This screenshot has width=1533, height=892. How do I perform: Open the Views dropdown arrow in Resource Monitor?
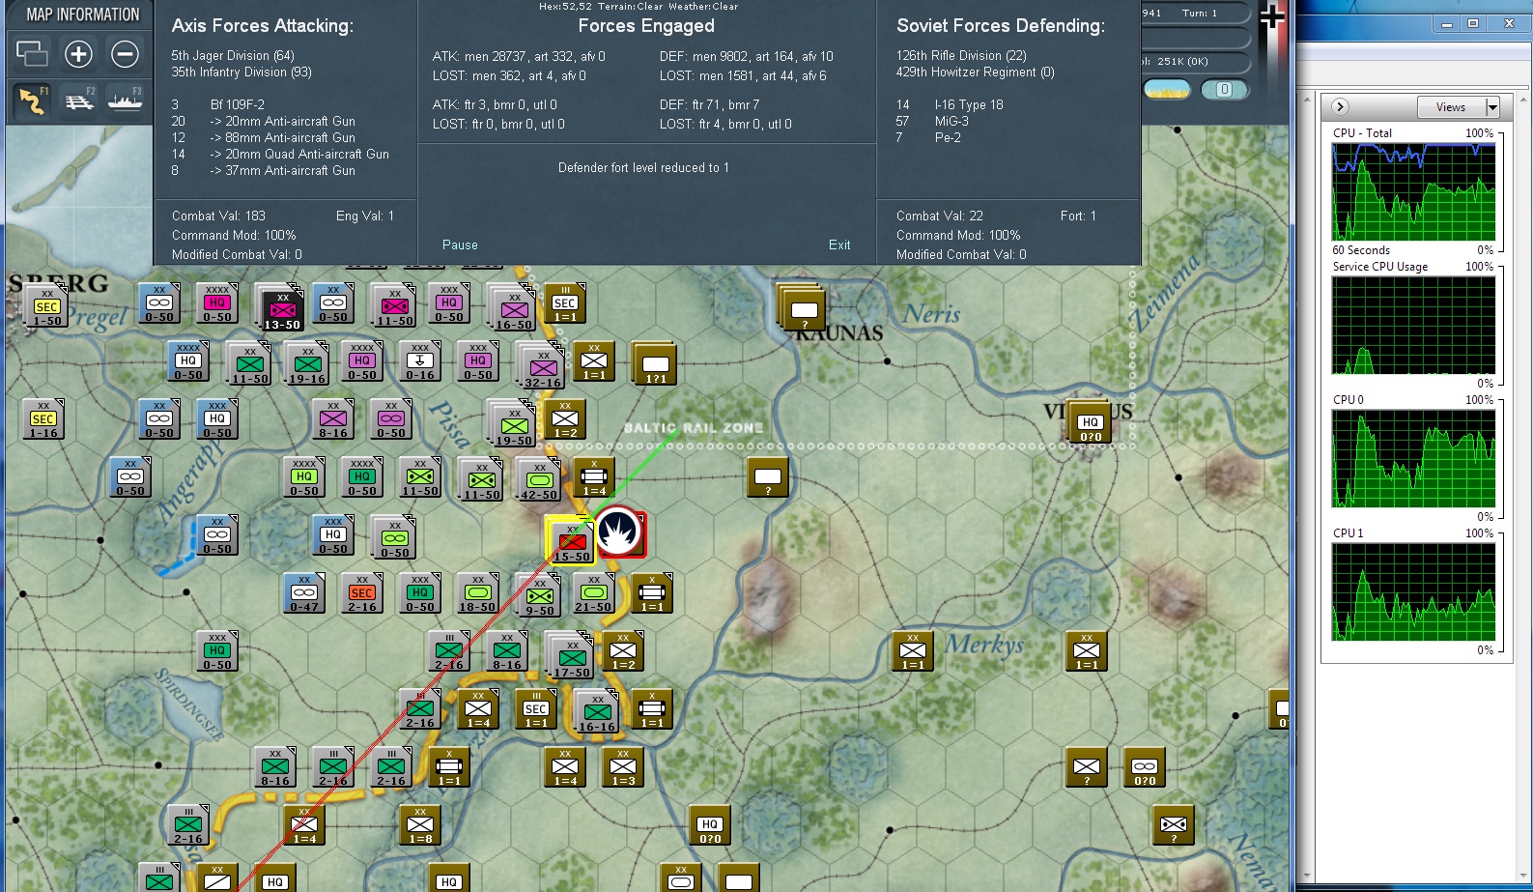pyautogui.click(x=1492, y=107)
